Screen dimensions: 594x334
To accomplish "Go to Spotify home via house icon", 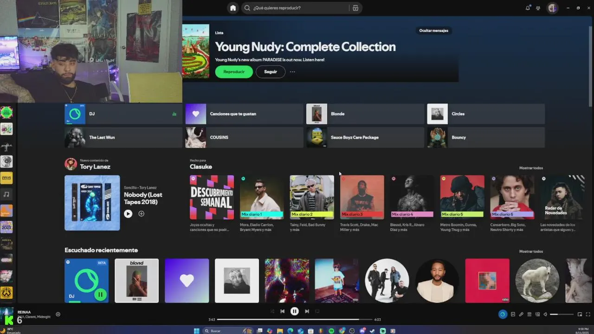I will click(x=233, y=8).
